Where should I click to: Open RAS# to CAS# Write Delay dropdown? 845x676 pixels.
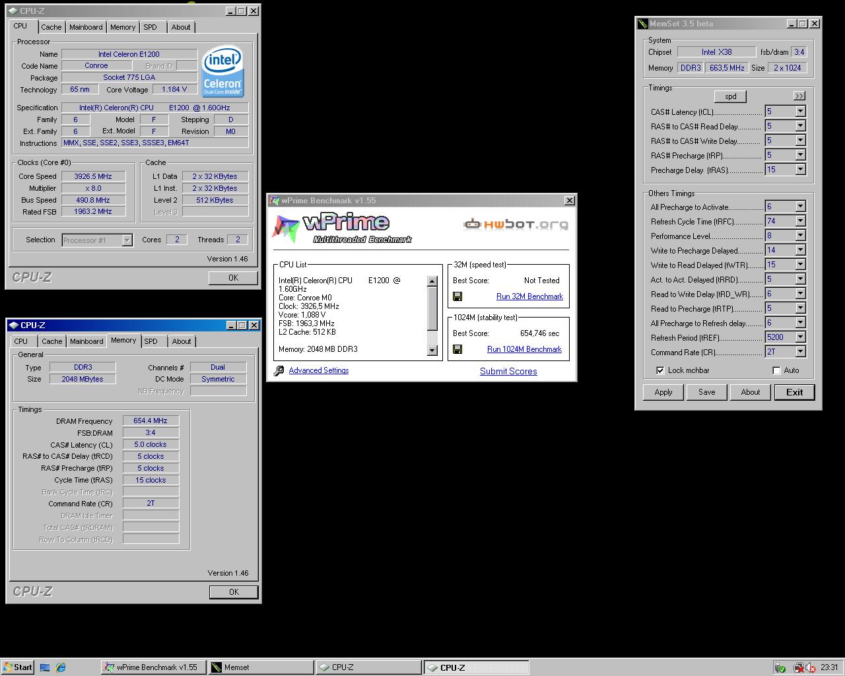(x=800, y=141)
